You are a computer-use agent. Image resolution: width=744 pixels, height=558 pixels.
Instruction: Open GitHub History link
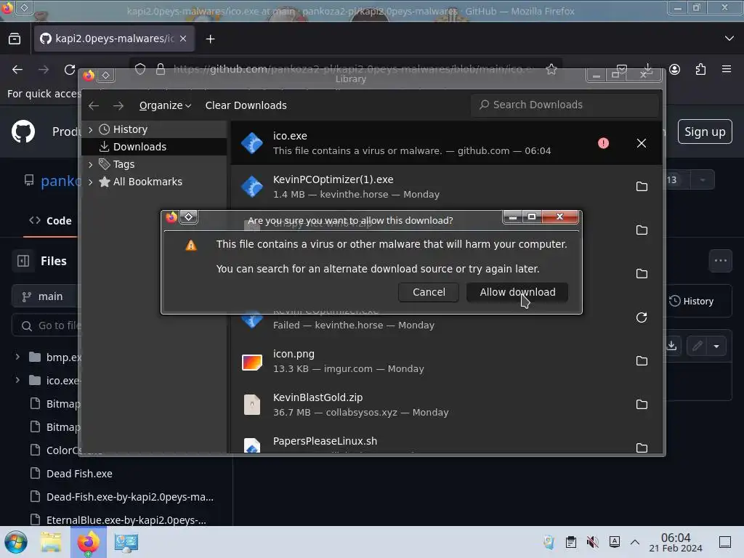[x=692, y=302]
